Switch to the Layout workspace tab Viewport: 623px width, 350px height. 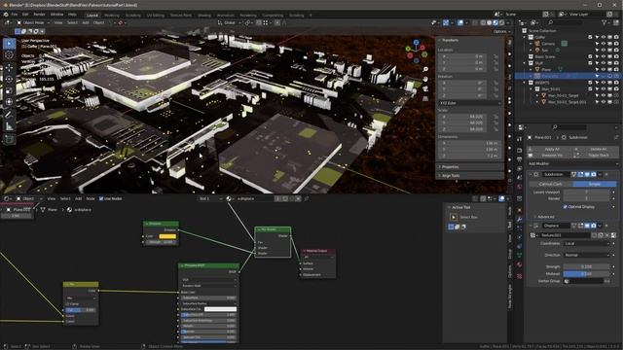click(92, 16)
